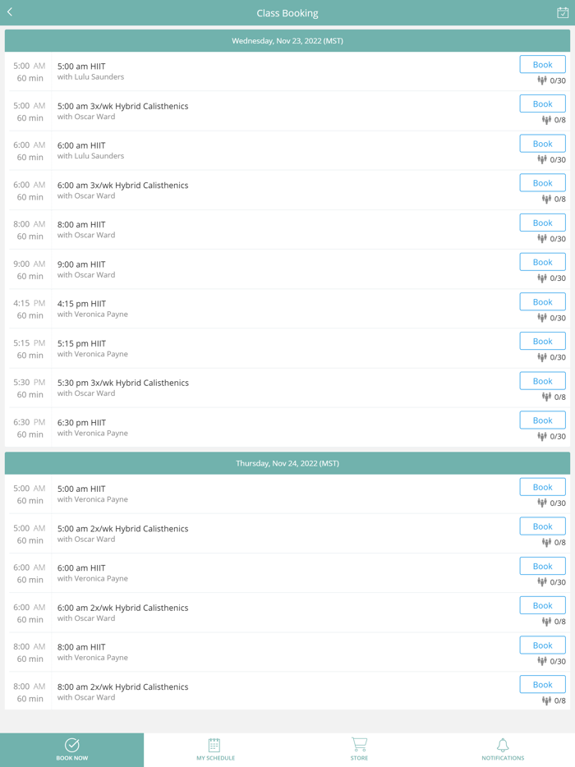Open the 5:15 pm HIIT class details
Image resolution: width=575 pixels, height=767 pixels.
tap(246, 348)
